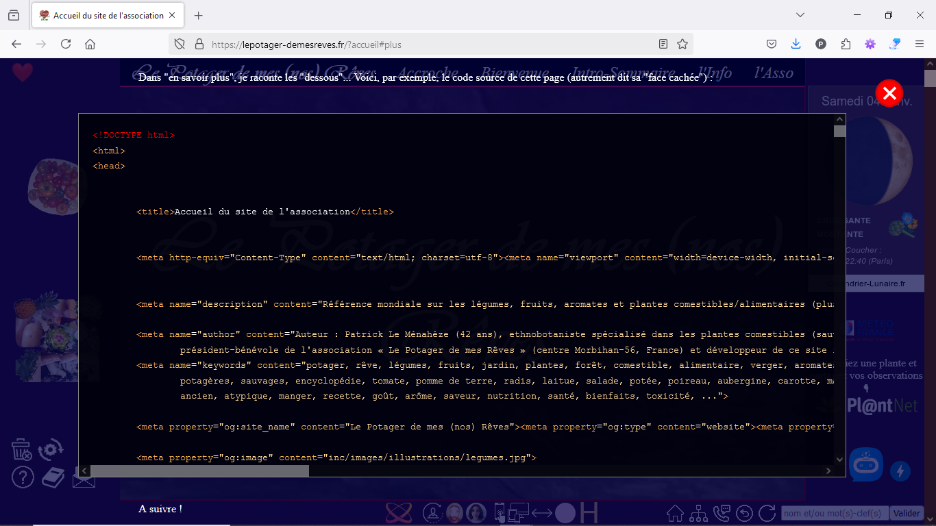Toggle Firefox reader view icon

663,44
